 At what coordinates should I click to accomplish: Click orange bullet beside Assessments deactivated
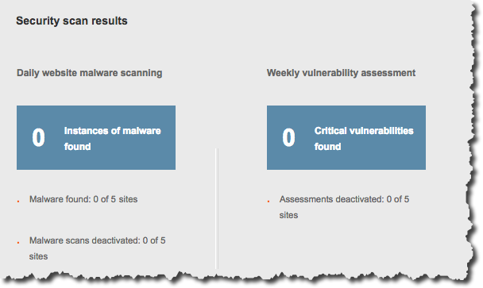pos(269,202)
